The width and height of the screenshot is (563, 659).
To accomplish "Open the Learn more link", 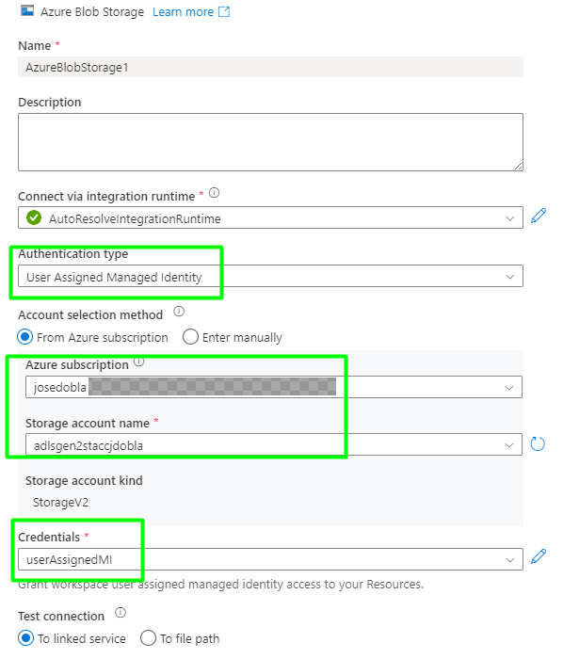I will 183,12.
